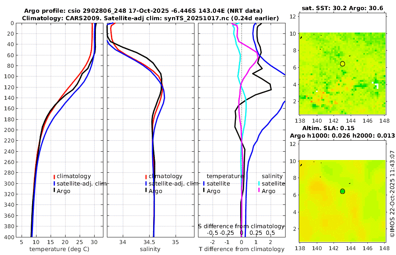Click 'Argo h1000: 0.026 h2000: 0.013' text
This screenshot has height=255, width=396.
pyautogui.click(x=342, y=135)
